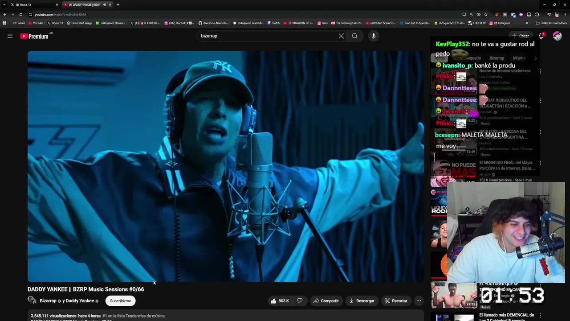
Task: Open the FOULPLAY bookmark
Action: (477, 23)
